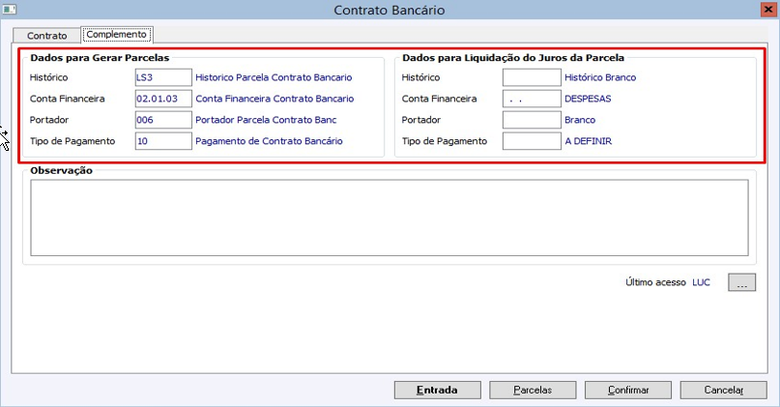
Task: Click Conta Financeira field with 02.01.03
Action: coord(163,99)
